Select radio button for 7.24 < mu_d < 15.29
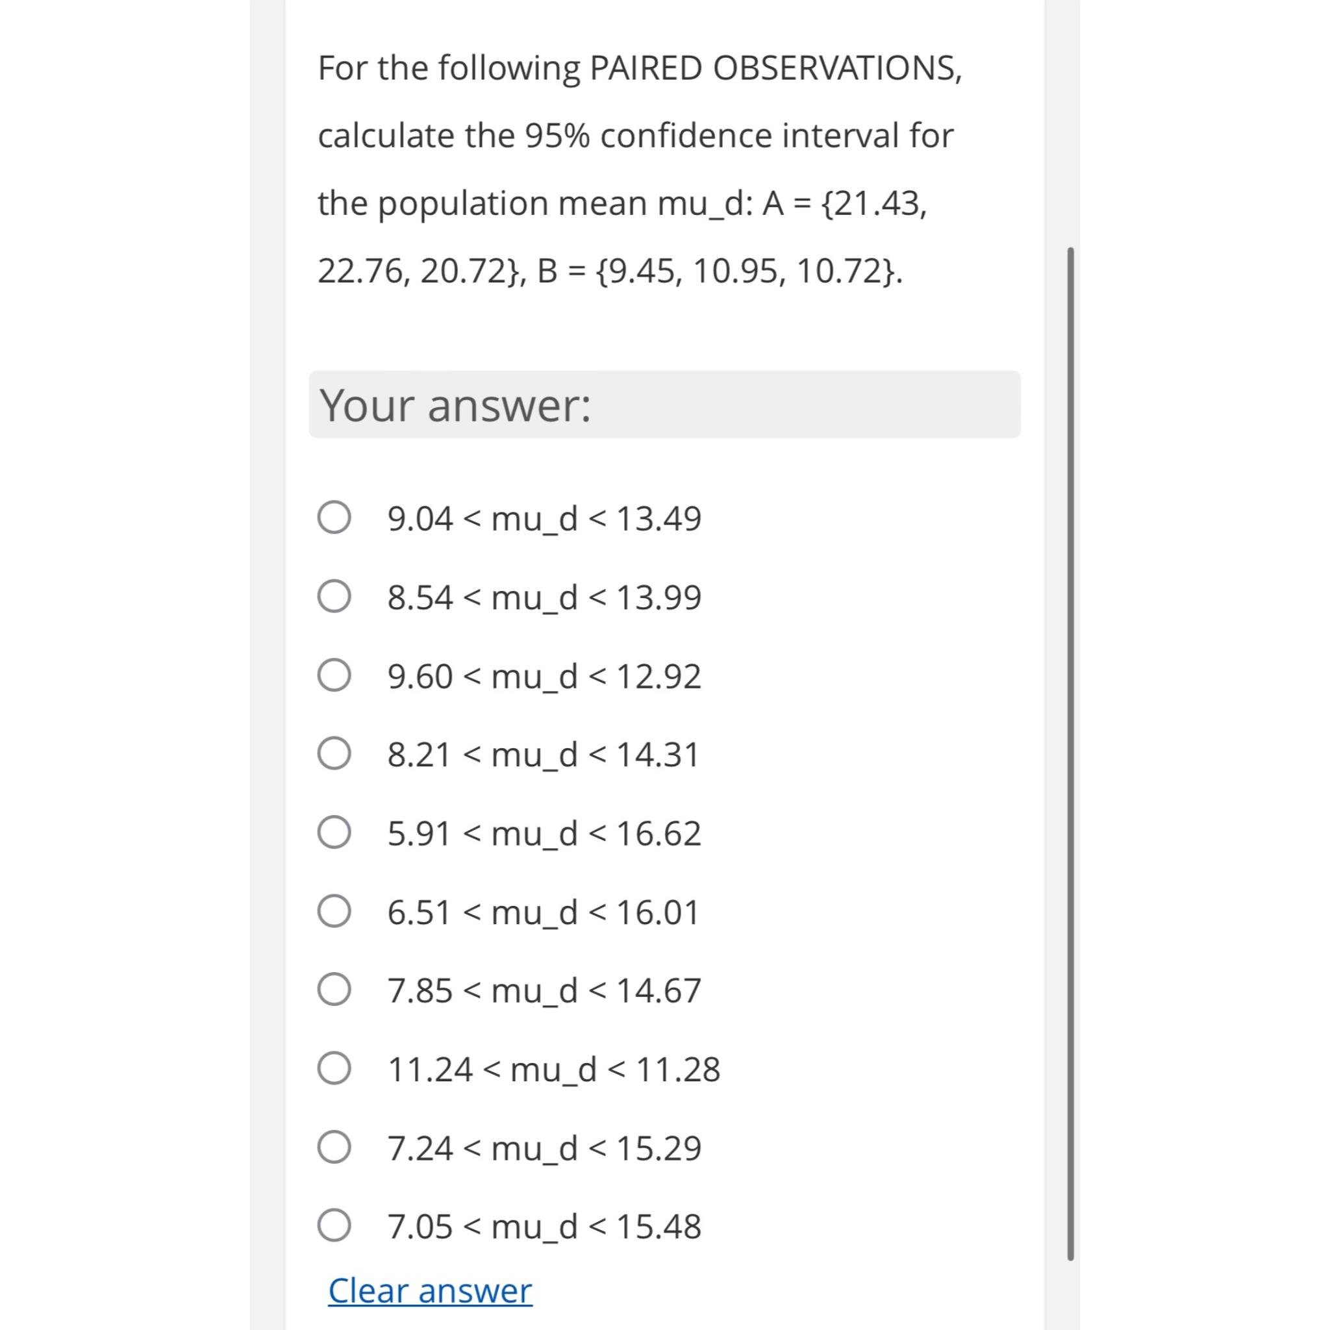The height and width of the screenshot is (1330, 1330). click(x=334, y=1148)
